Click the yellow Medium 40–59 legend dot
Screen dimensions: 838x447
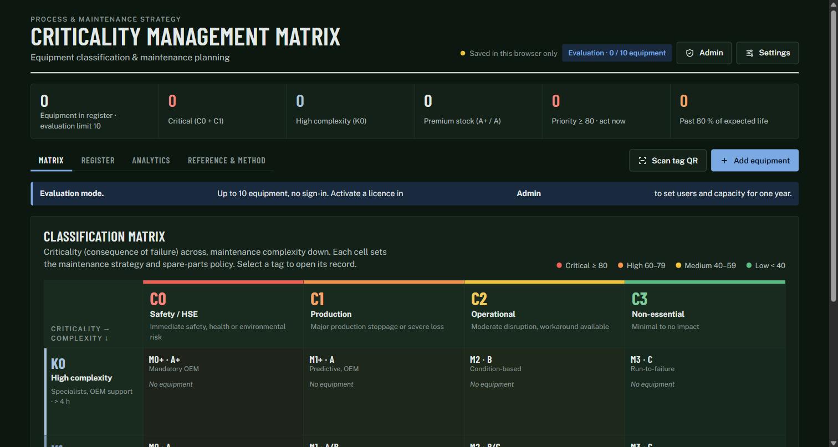(x=678, y=265)
